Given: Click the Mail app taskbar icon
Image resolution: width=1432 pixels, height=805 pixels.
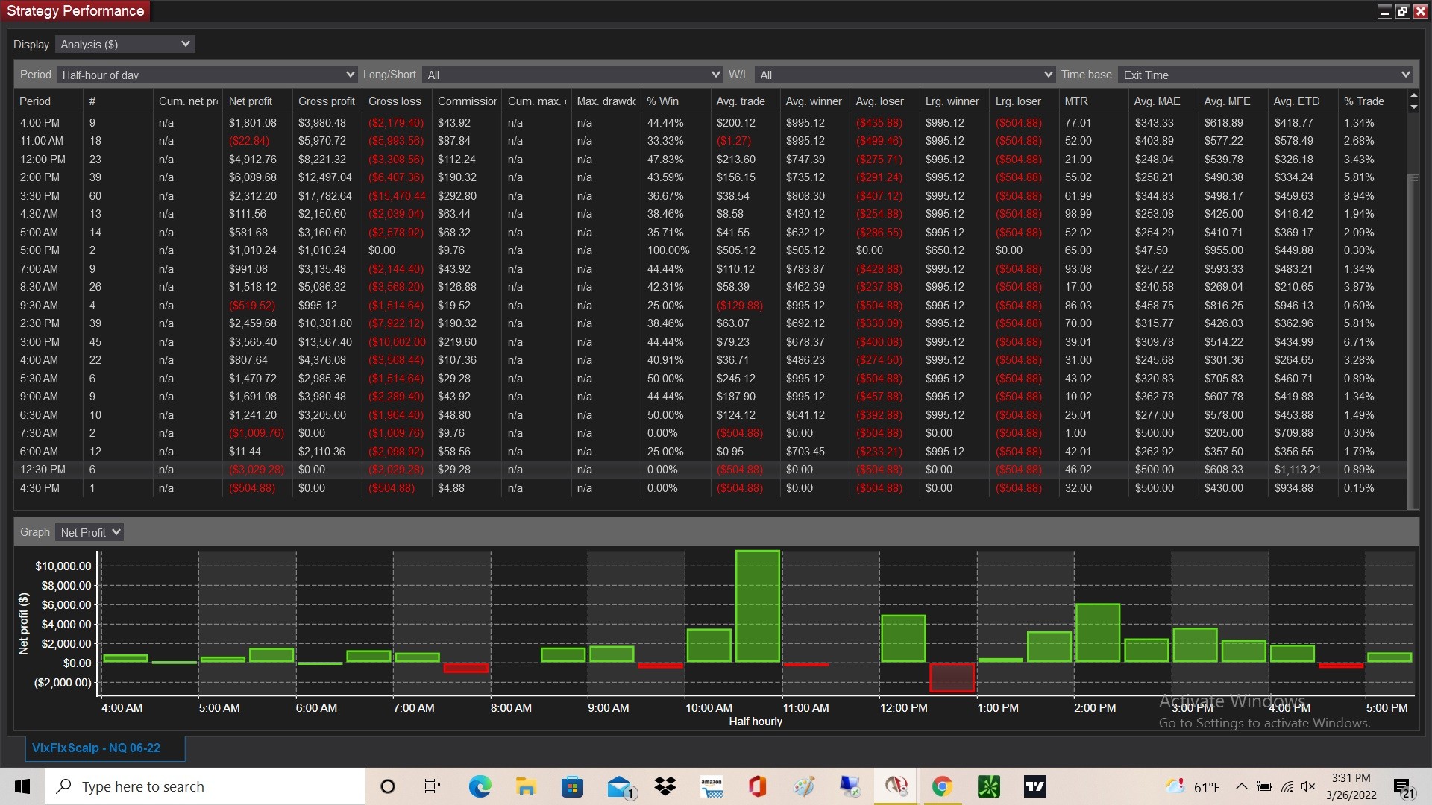Looking at the screenshot, I should pyautogui.click(x=620, y=786).
